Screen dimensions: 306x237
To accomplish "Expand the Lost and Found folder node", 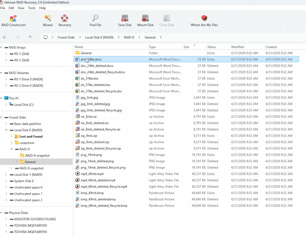I will tap(11, 136).
